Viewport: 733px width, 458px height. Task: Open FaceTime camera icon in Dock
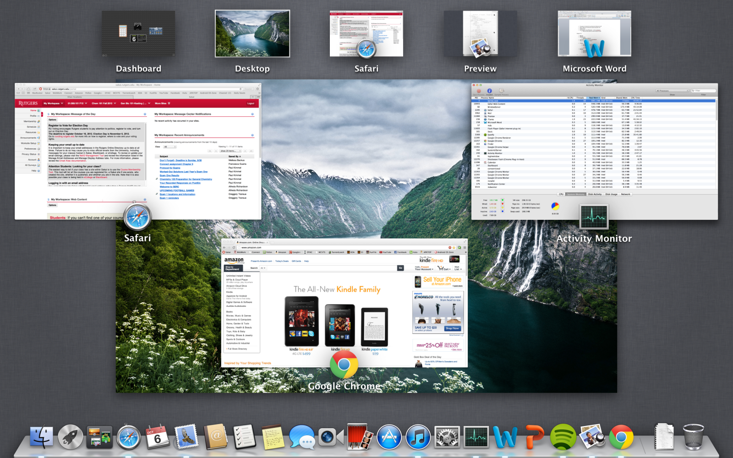pos(331,437)
